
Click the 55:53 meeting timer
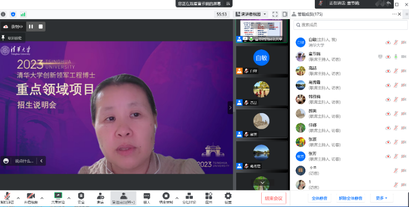(221, 14)
